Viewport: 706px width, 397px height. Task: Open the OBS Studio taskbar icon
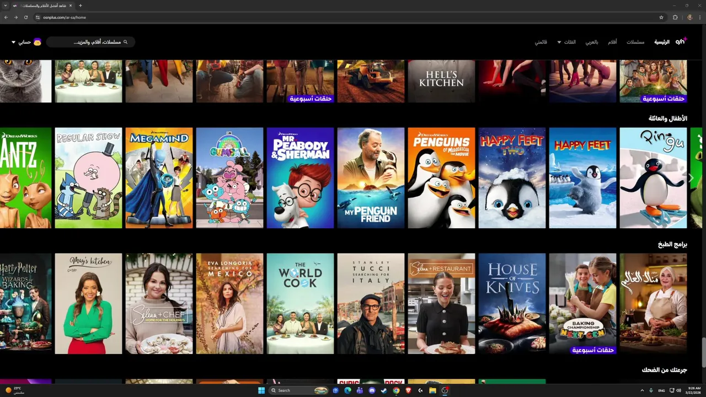tap(445, 390)
